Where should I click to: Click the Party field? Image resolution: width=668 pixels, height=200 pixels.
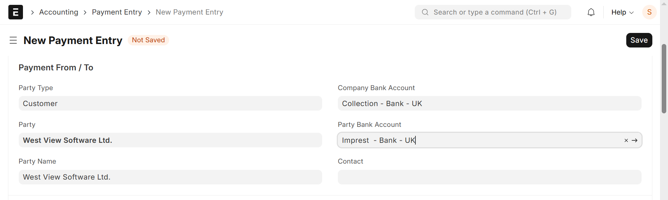pyautogui.click(x=170, y=140)
